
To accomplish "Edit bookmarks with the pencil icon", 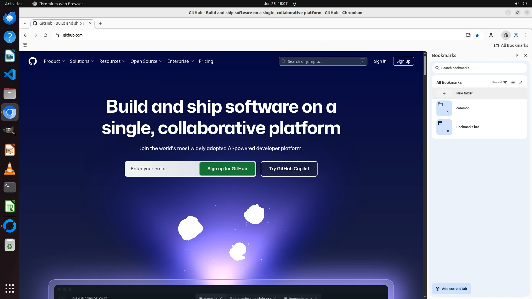I will (x=521, y=83).
